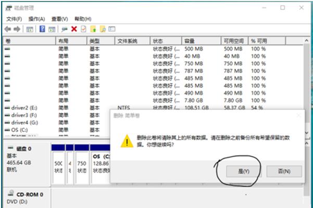Click the connect/plug toolbar icon before the red X
Screen dimensions: 313x208
tap(64, 30)
